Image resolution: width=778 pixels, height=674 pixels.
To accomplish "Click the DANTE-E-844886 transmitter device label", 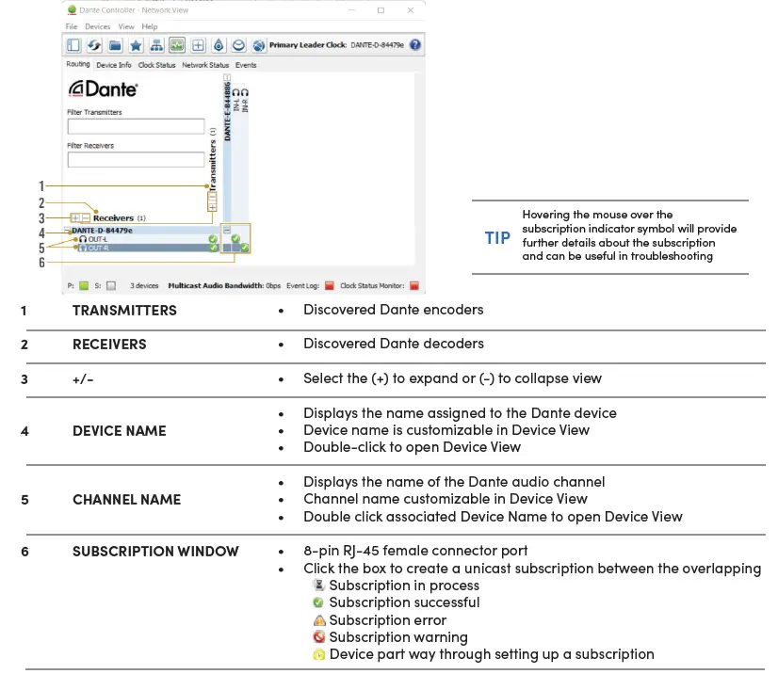I will point(227,112).
